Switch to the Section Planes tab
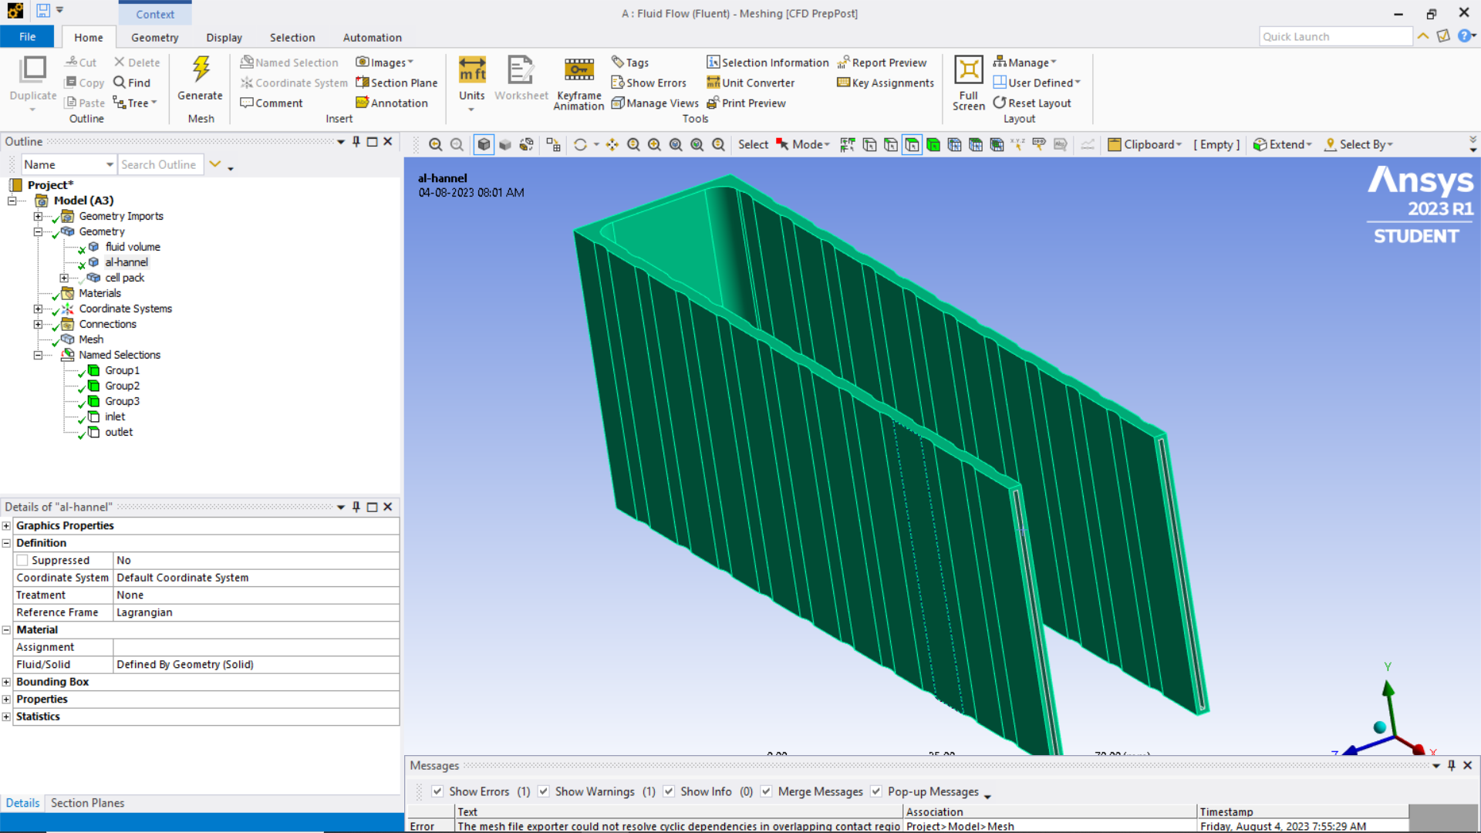The image size is (1481, 833). 87,803
